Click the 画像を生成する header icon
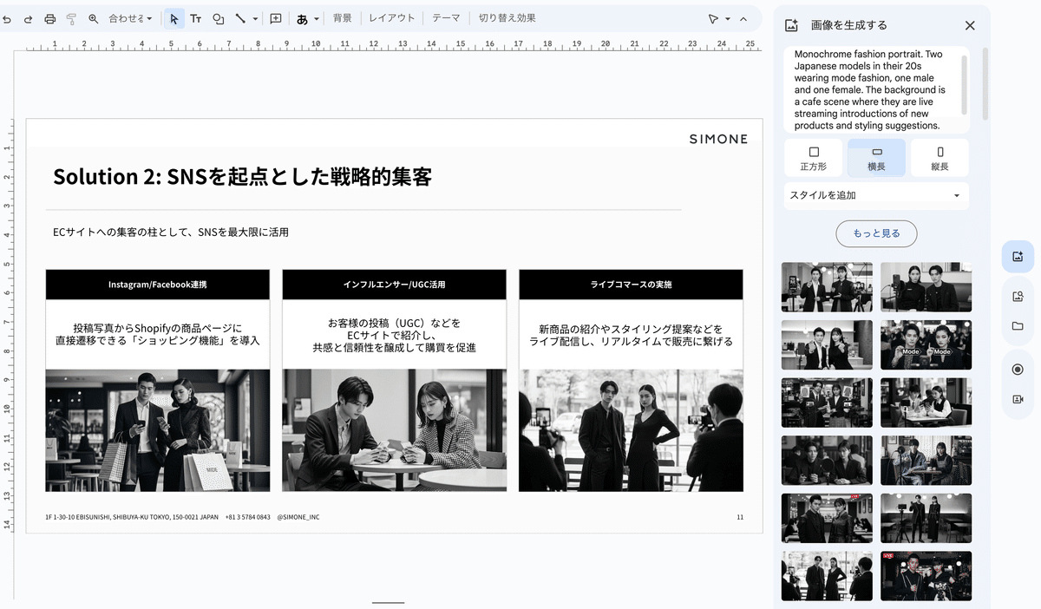This screenshot has height=609, width=1041. coord(791,25)
